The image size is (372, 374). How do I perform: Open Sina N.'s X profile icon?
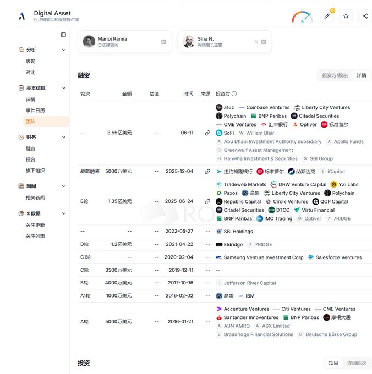(x=256, y=42)
